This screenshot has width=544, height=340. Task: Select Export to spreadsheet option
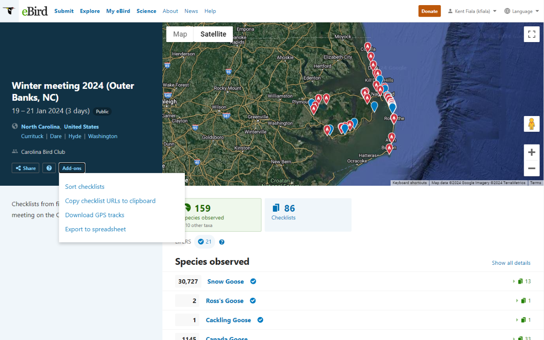[x=95, y=229]
